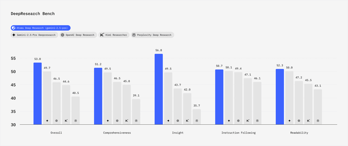Click the Instruction Following category label
Viewport: 348px width, 146px height.
pos(238,133)
